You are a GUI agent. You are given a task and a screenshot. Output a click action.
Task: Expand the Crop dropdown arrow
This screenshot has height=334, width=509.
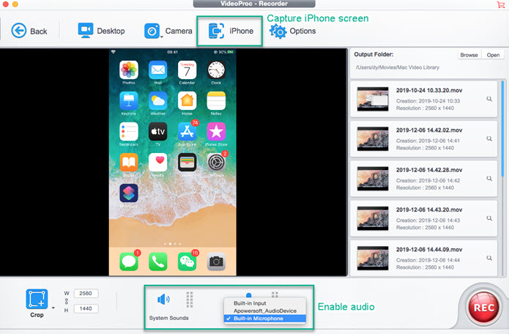[53, 308]
